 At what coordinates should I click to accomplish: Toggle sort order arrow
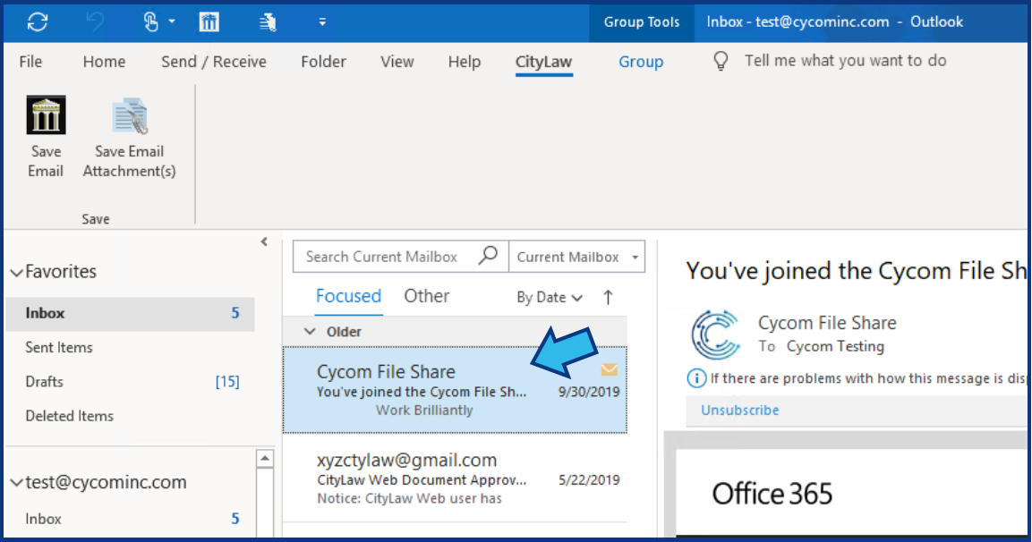pyautogui.click(x=608, y=297)
